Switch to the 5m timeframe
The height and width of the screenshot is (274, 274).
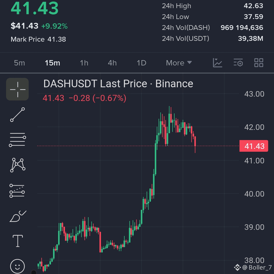click(x=19, y=63)
